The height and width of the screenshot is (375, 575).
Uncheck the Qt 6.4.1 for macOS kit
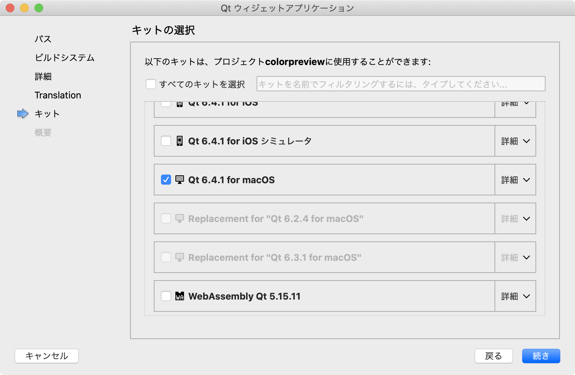[x=166, y=180]
